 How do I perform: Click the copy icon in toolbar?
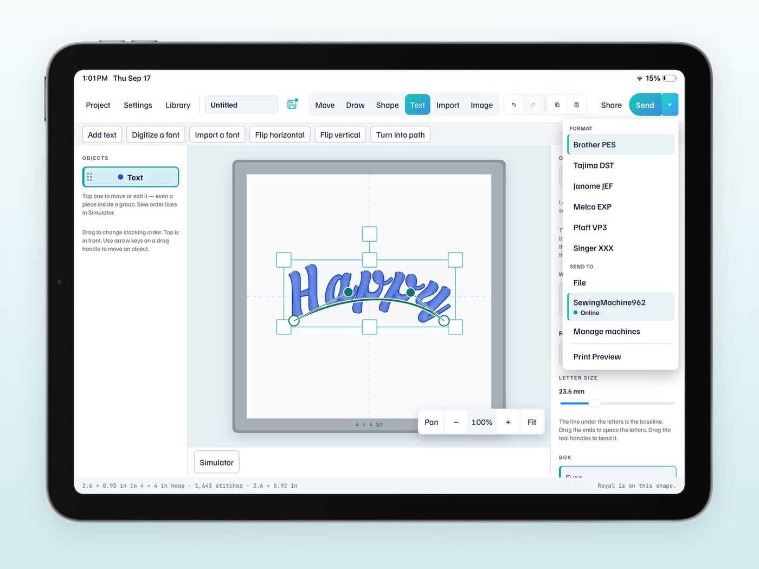point(557,105)
